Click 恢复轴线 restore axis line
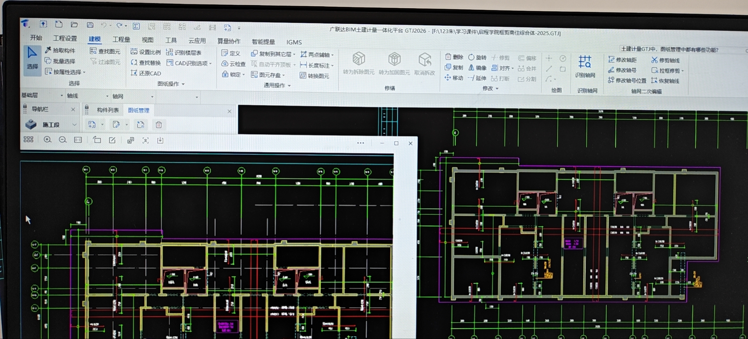748x339 pixels. pyautogui.click(x=666, y=81)
